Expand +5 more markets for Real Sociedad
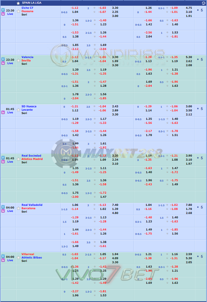 pyautogui.click(x=200, y=158)
